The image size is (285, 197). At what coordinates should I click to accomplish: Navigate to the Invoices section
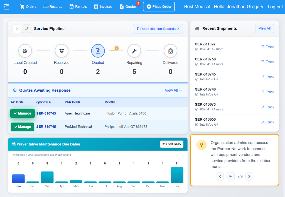point(103,6)
